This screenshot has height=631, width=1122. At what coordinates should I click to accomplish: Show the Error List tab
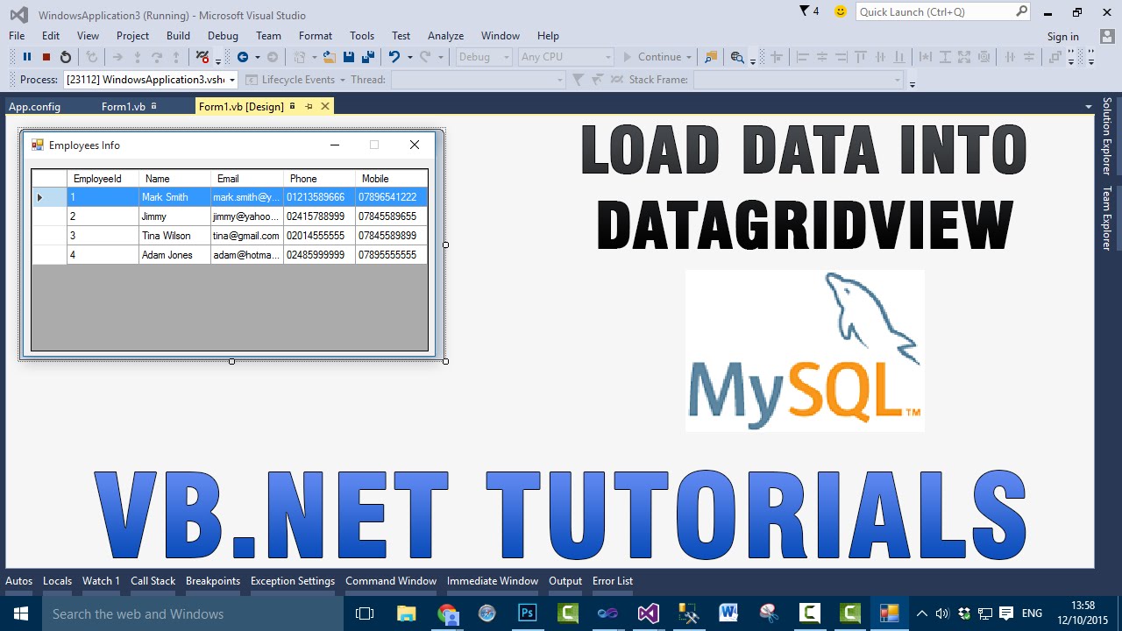613,581
